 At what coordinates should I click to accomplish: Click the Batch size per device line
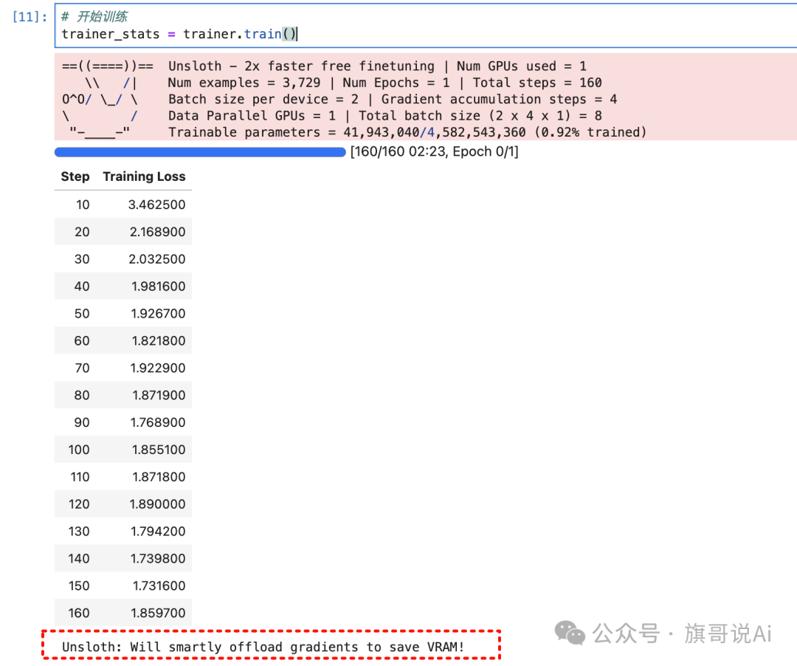393,99
